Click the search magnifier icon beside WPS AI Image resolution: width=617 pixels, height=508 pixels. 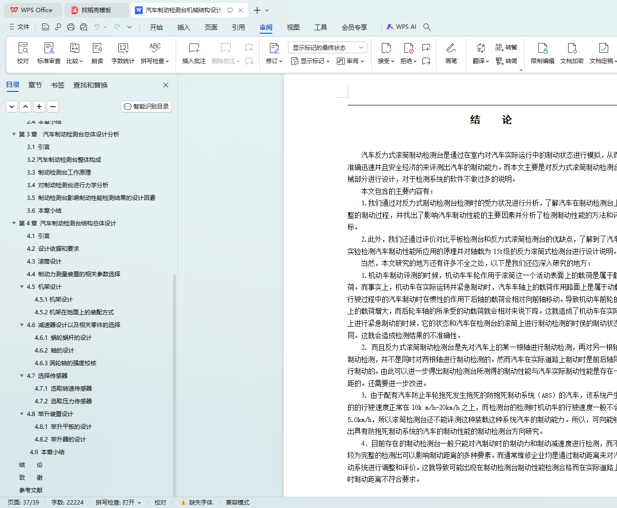click(x=427, y=27)
